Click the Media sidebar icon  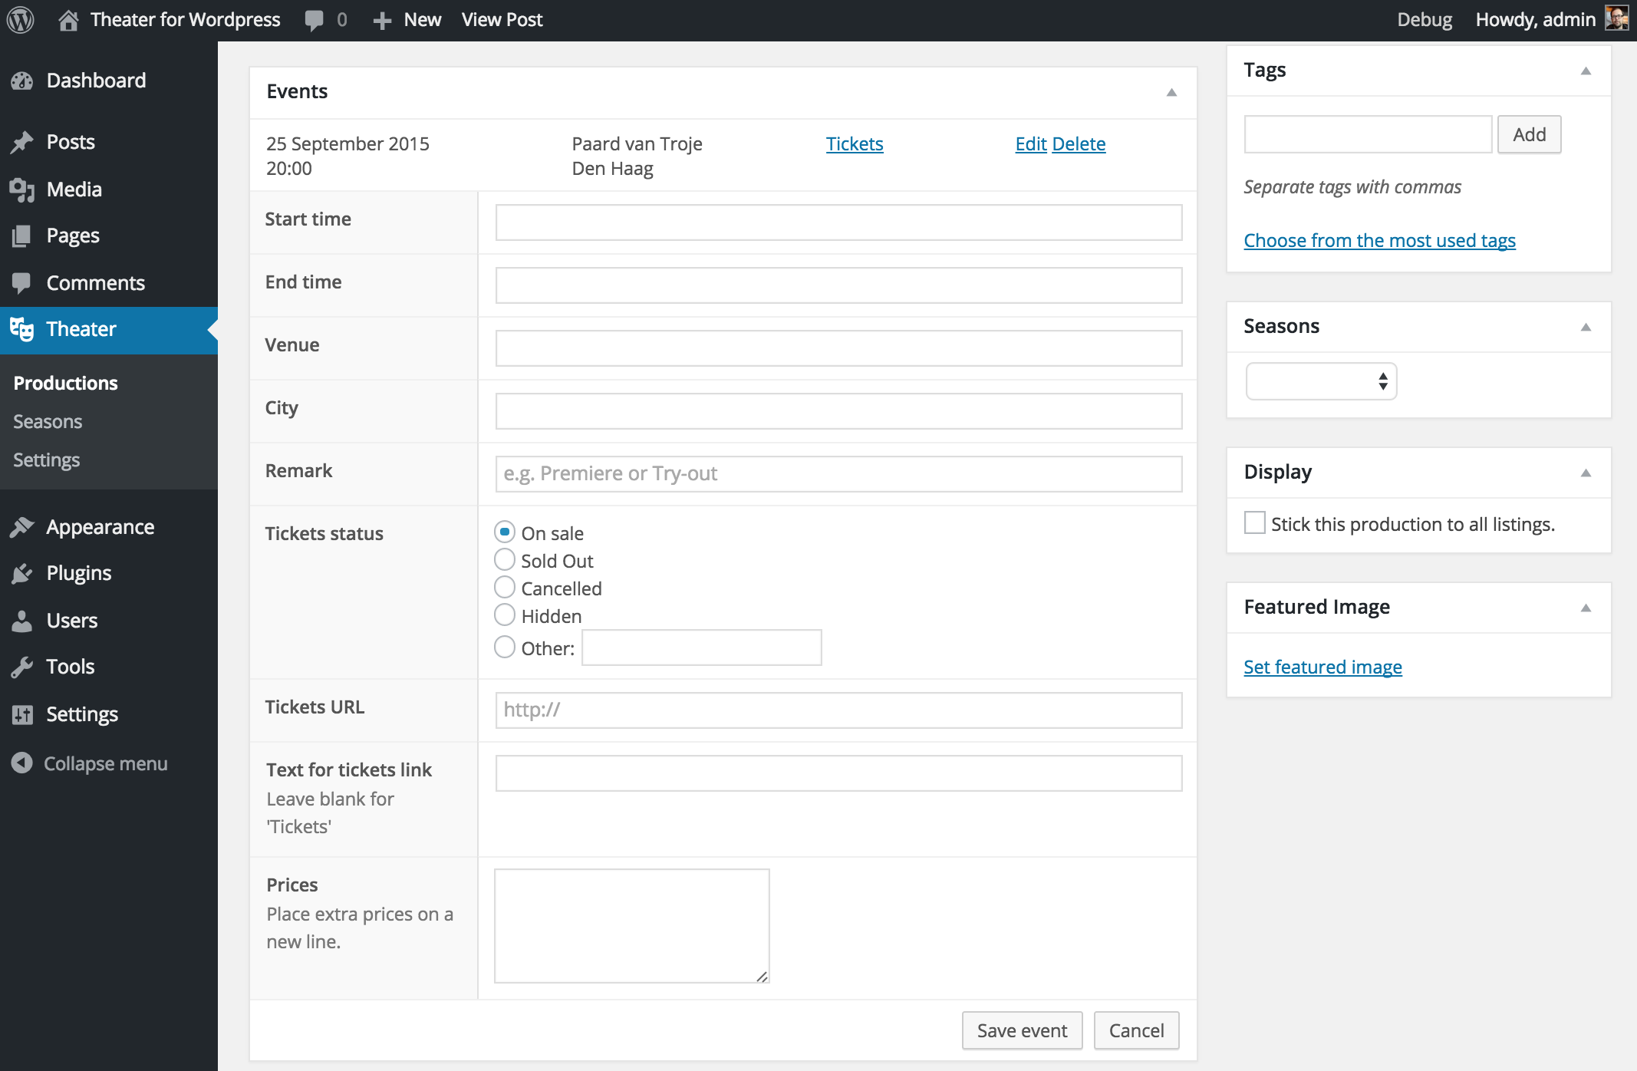tap(24, 189)
